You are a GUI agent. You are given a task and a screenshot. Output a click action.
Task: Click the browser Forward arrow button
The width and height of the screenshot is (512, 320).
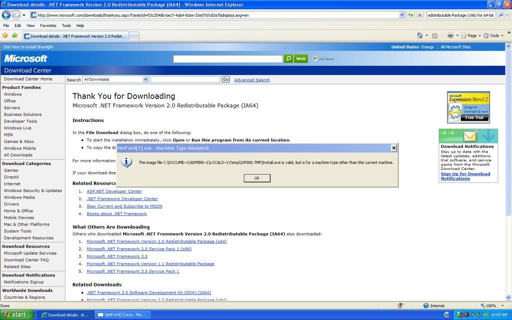16,15
